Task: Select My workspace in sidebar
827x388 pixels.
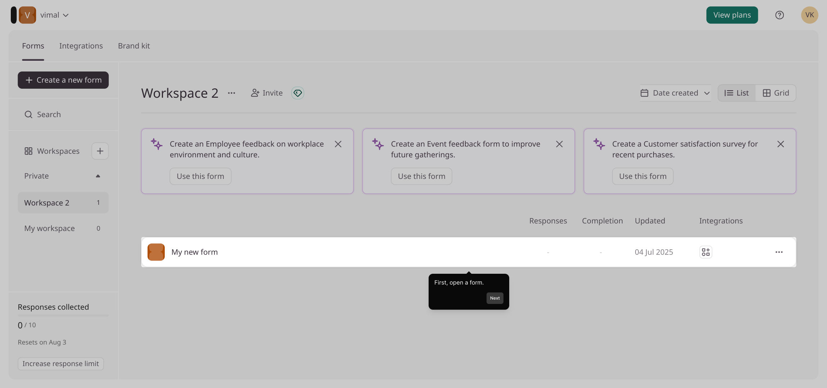Action: (63, 228)
